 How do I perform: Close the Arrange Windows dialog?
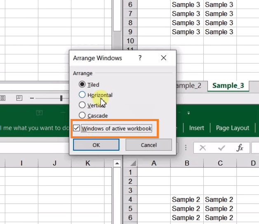click(x=164, y=58)
